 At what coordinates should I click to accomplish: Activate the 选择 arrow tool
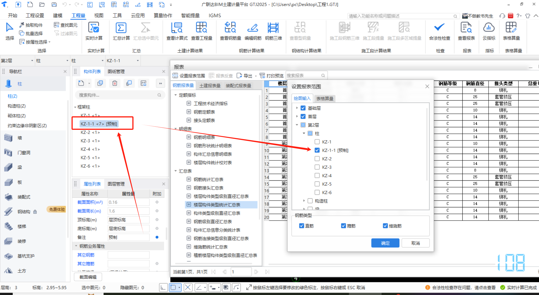pos(10,31)
